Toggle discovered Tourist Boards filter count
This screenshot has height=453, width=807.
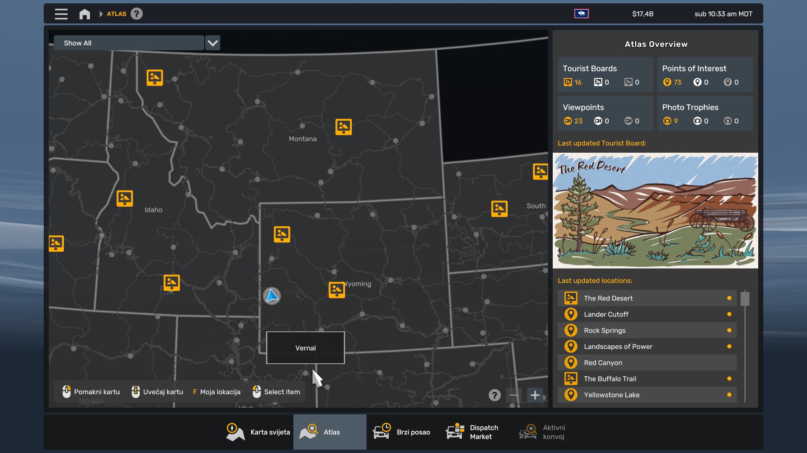tap(572, 82)
